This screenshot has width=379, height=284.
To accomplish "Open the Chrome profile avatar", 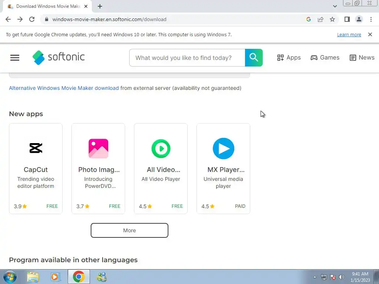I will tap(359, 19).
